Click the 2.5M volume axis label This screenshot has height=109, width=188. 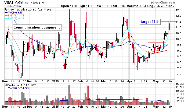180,101
